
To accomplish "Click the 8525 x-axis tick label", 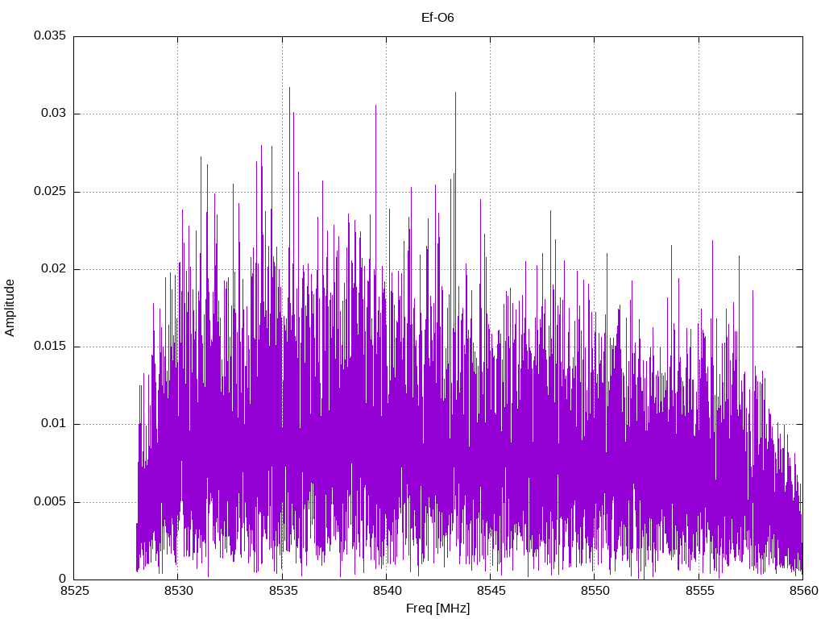I will click(75, 591).
